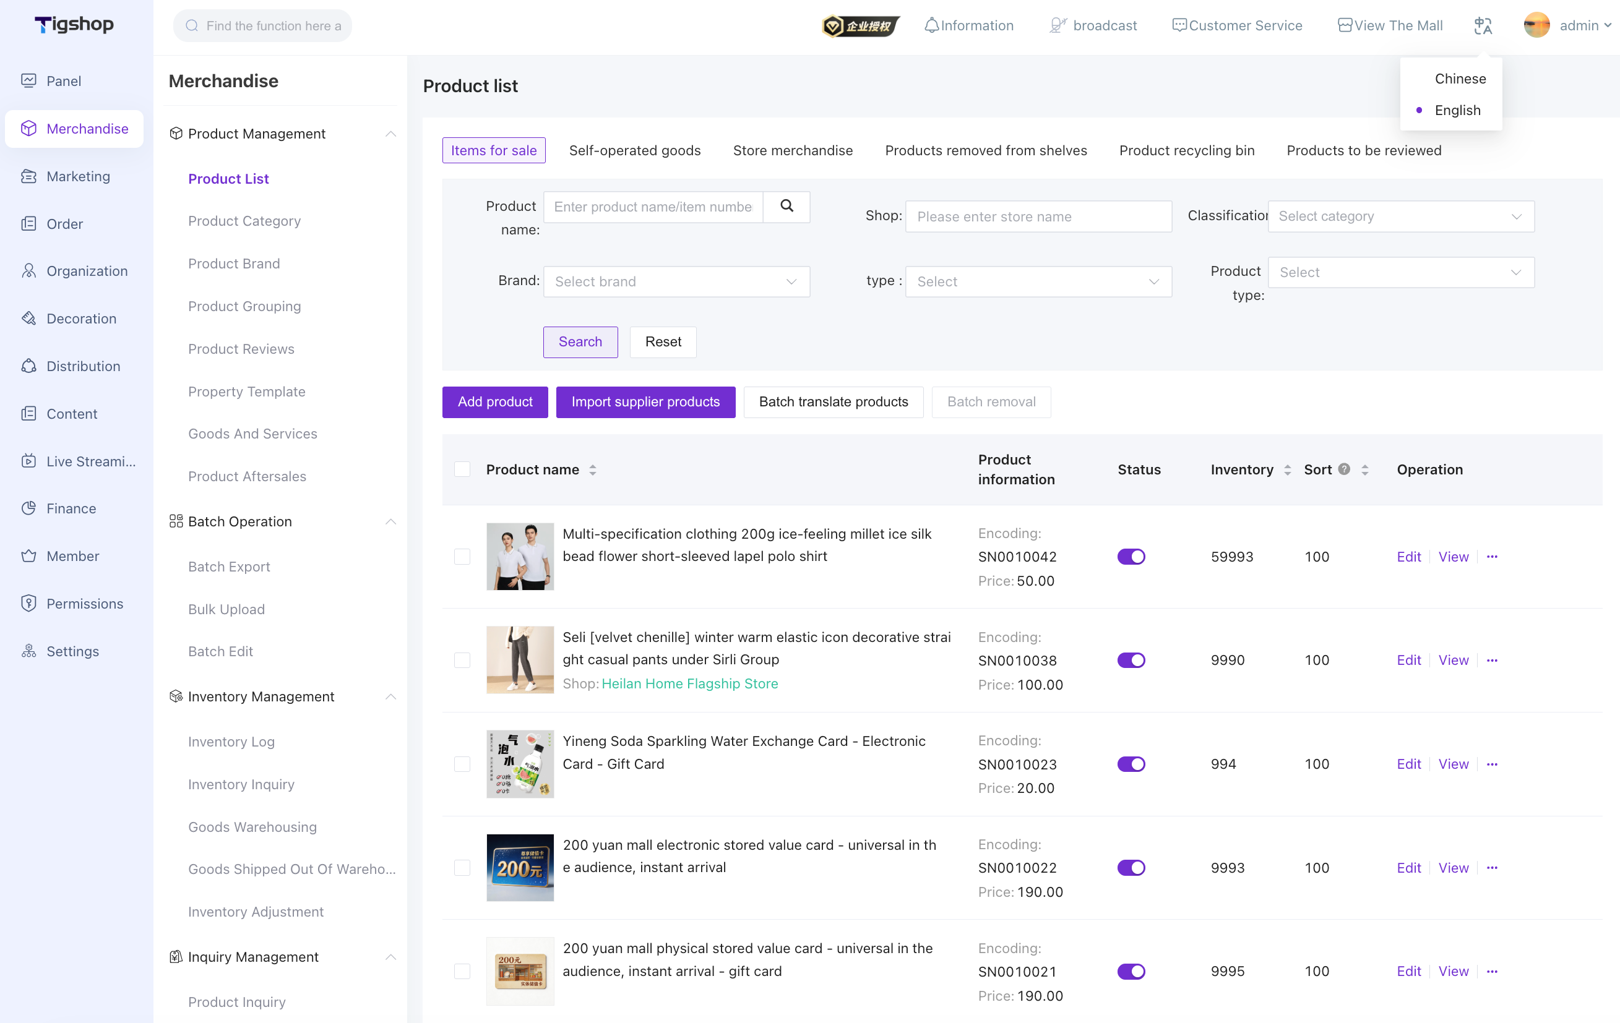The height and width of the screenshot is (1023, 1620).
Task: Click the Sort column help question icon
Action: coord(1344,469)
